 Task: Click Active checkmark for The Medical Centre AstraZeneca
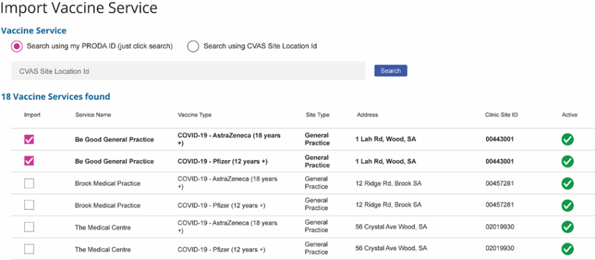click(568, 227)
